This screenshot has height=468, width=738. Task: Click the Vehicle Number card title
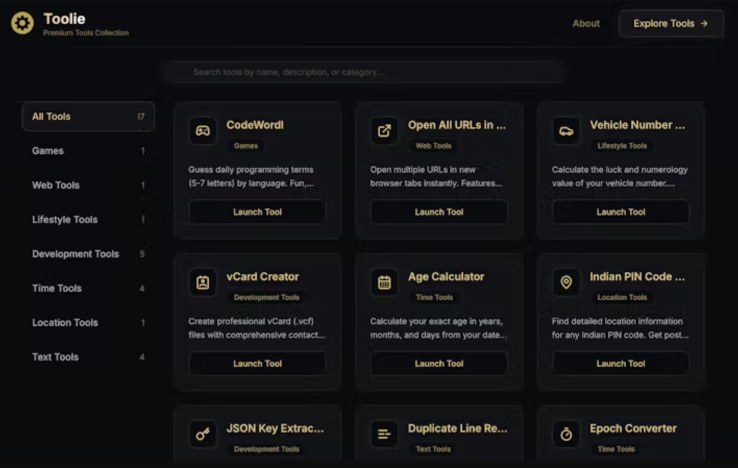click(637, 125)
